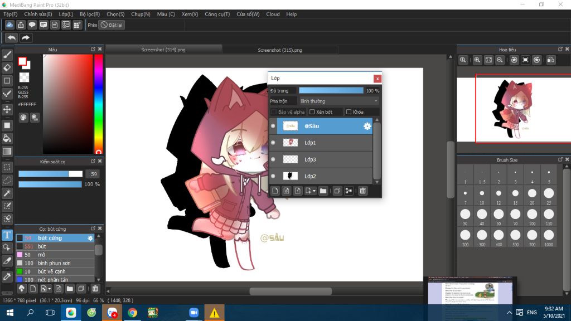Select the dot-line Brush tool
The image size is (571, 321).
click(7, 94)
